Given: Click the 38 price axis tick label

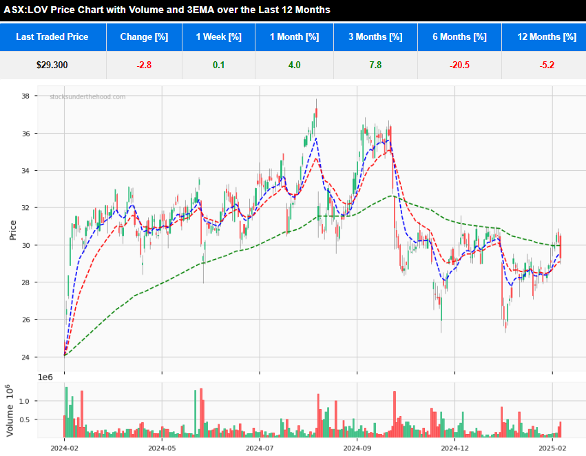Looking at the screenshot, I should [25, 96].
